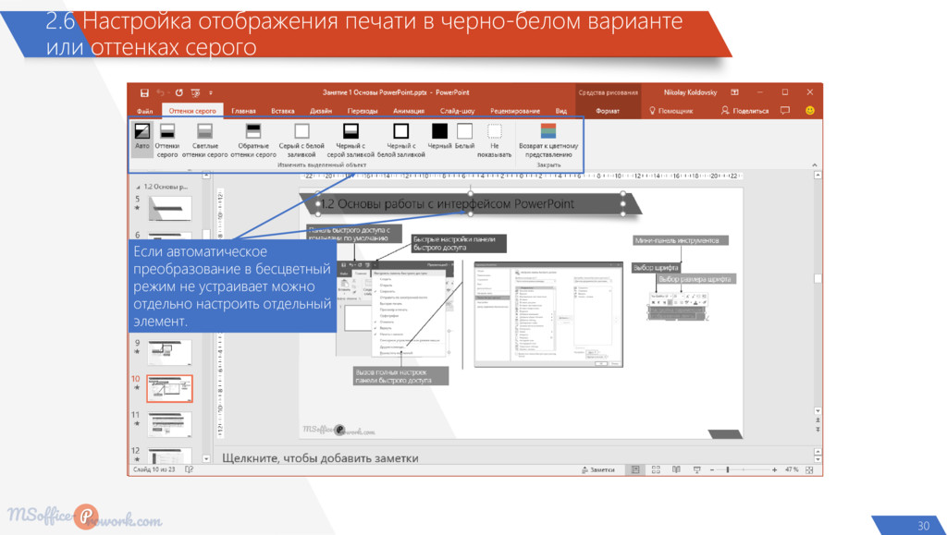Switch to the Вставка tab
This screenshot has width=947, height=535.
(282, 111)
